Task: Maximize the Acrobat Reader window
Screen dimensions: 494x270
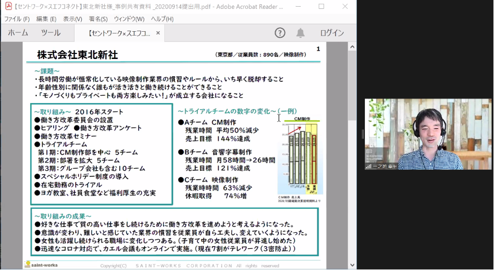Action: 321,6
